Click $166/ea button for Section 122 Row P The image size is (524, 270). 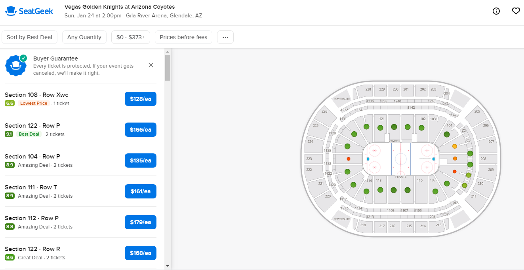[141, 130]
